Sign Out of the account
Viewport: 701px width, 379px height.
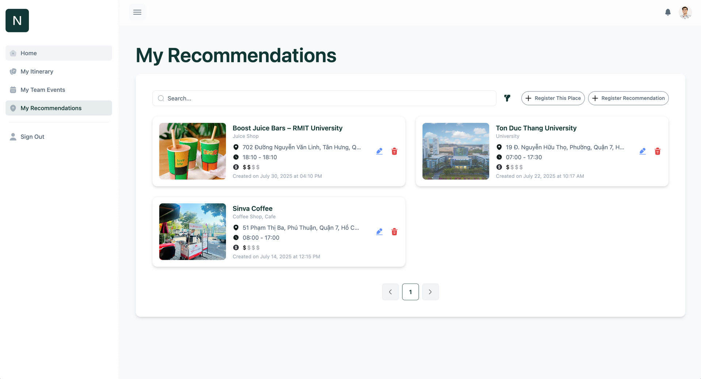click(59, 137)
